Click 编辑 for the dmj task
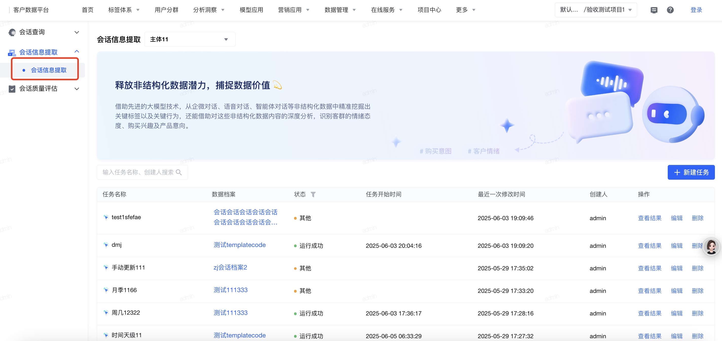The width and height of the screenshot is (722, 341). click(x=677, y=246)
